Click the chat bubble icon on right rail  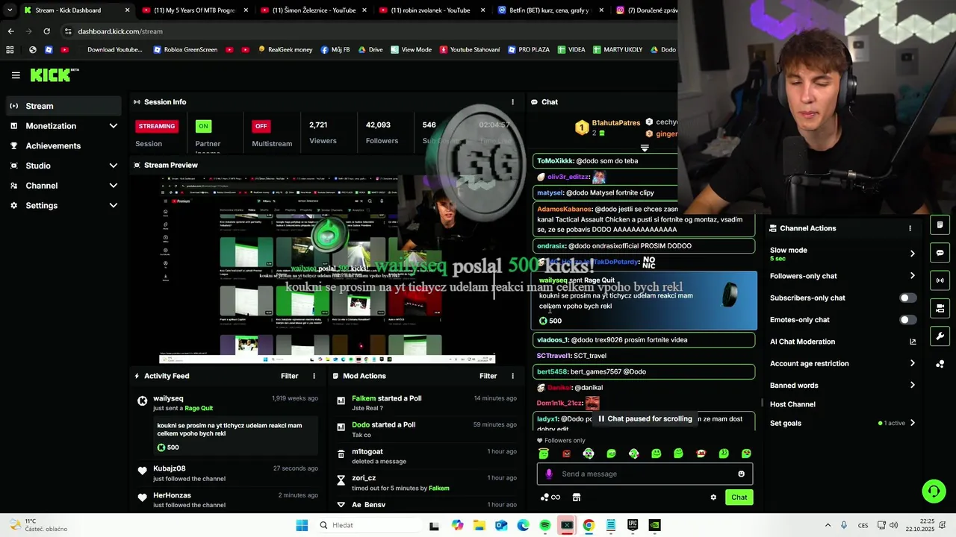point(940,253)
